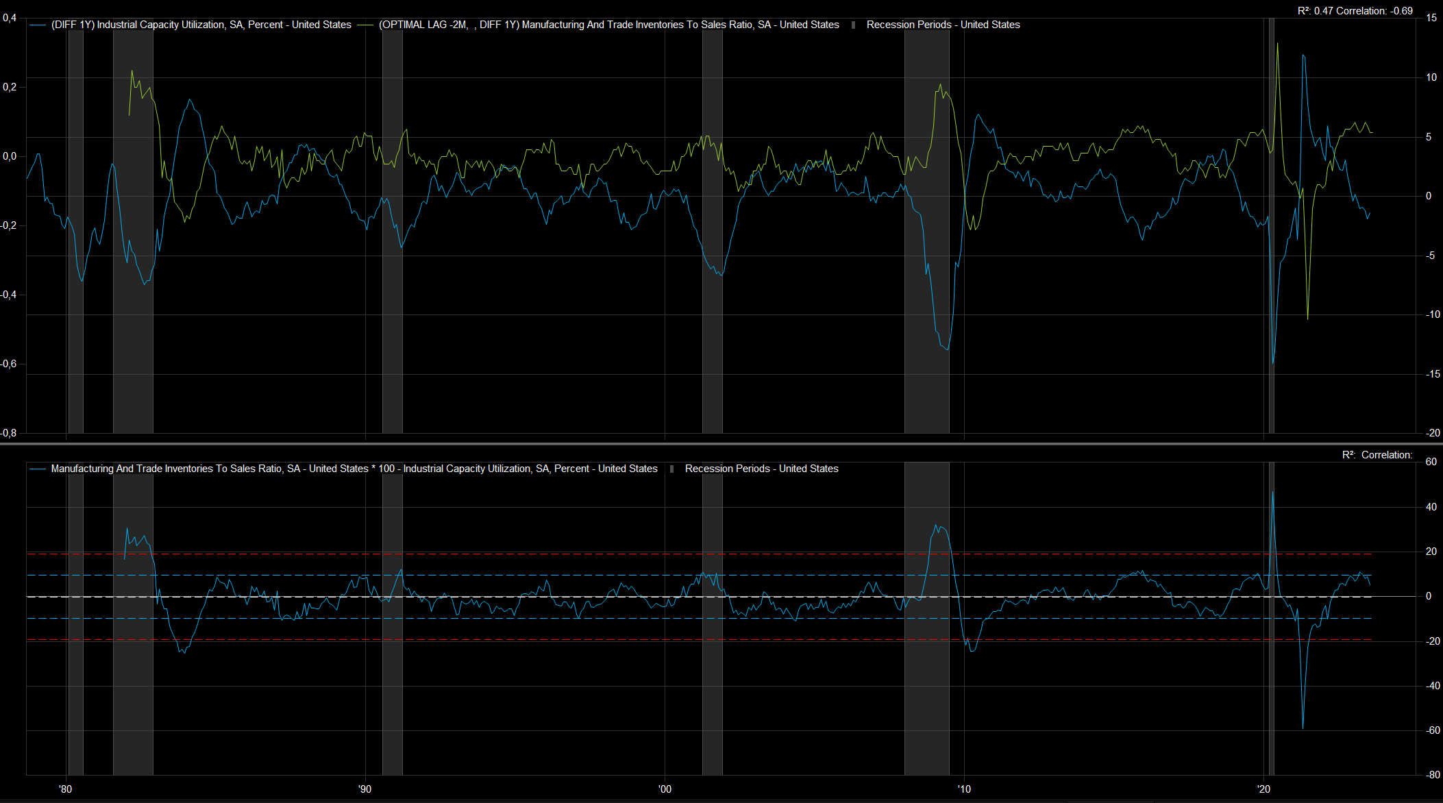
Task: Select the OPTIMAL LAG Manufacturing Inventories legend label
Action: [608, 25]
